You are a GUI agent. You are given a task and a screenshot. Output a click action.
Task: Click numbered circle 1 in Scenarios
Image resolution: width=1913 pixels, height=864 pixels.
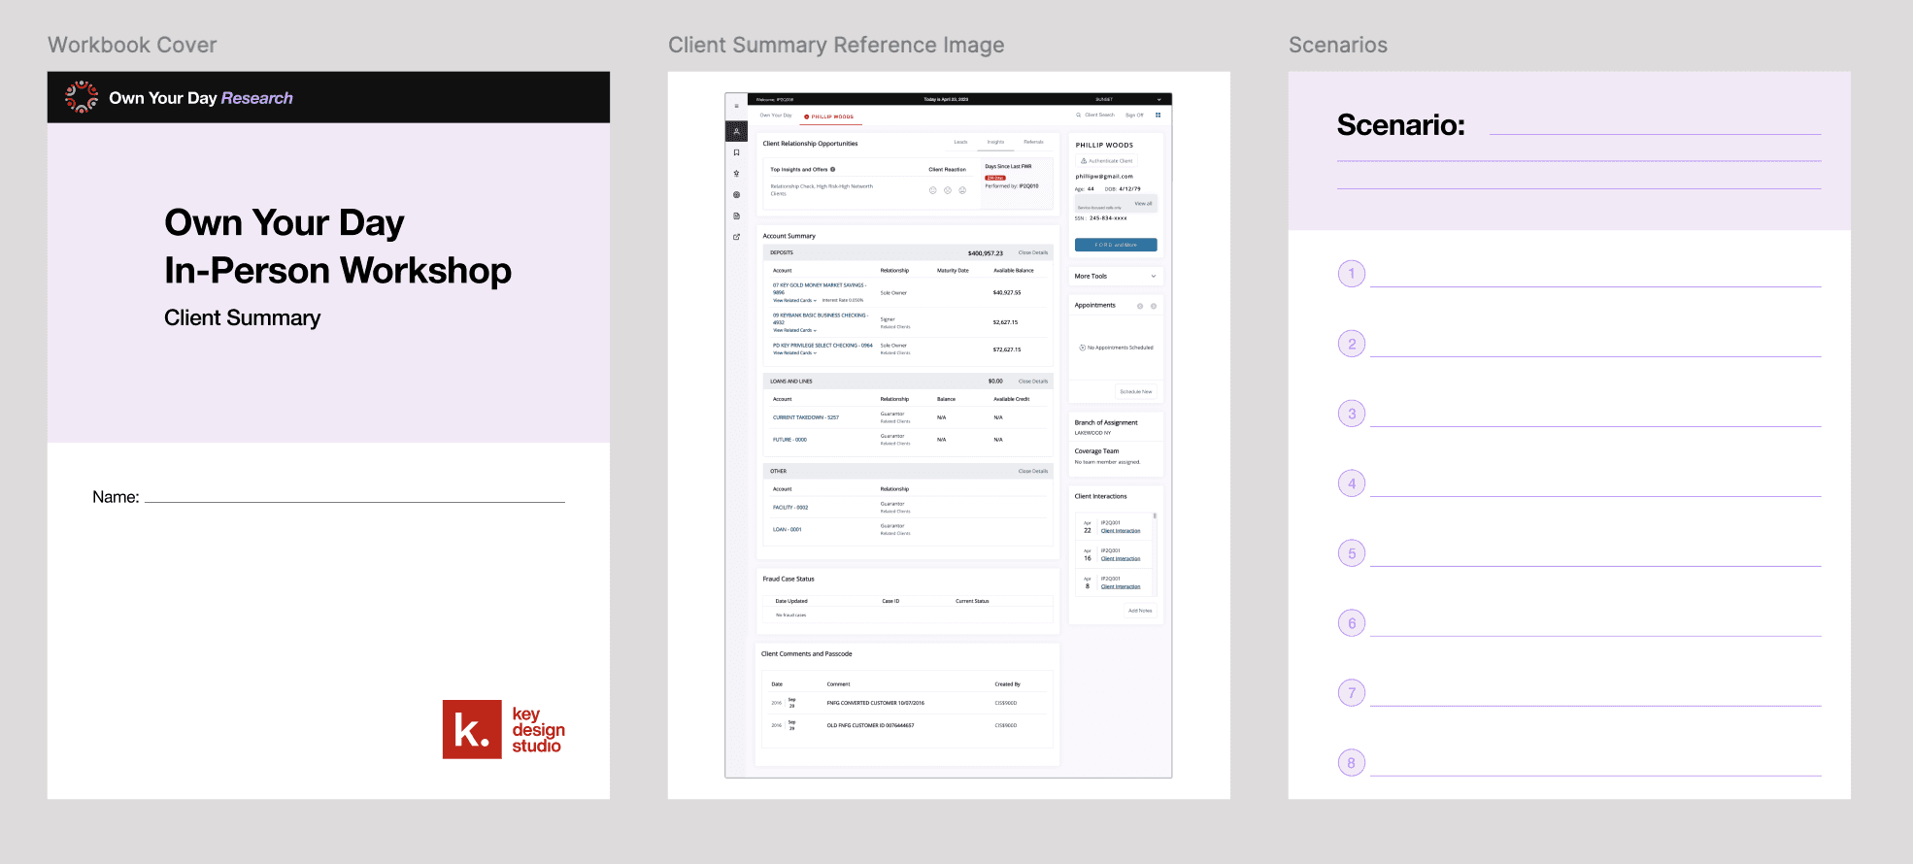point(1352,274)
